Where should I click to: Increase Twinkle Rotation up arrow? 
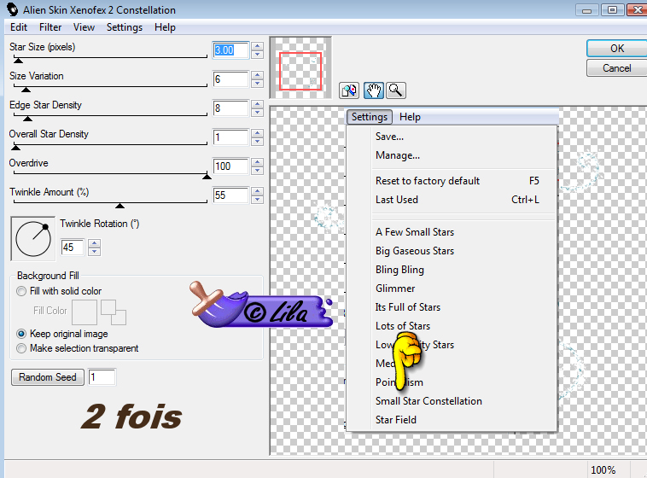(95, 243)
